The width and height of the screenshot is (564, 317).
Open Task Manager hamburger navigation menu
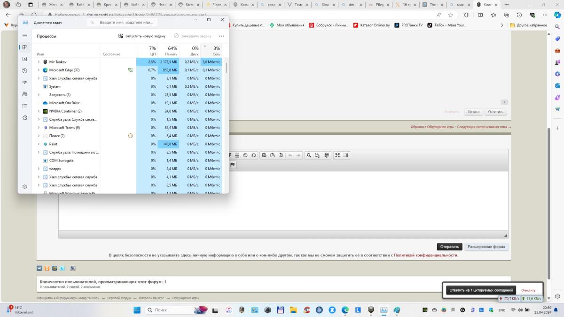coord(25,36)
